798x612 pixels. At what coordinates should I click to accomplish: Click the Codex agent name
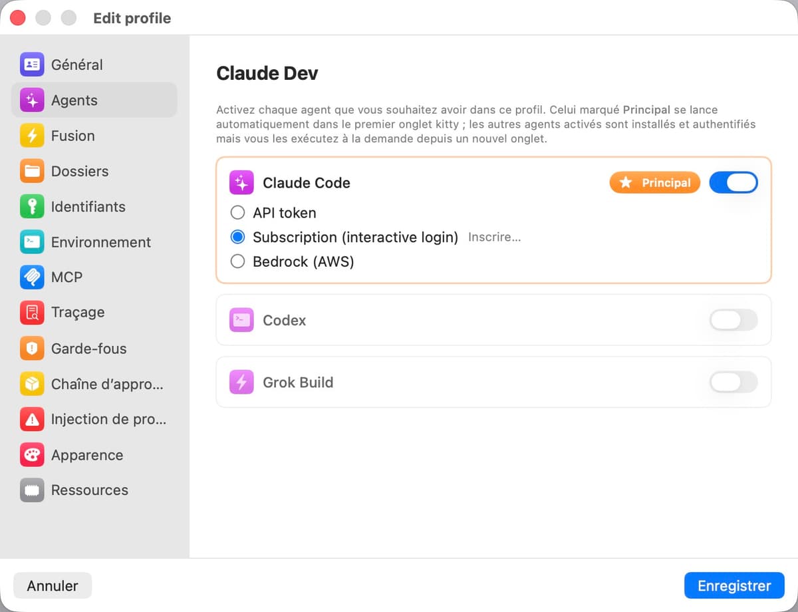pyautogui.click(x=285, y=320)
